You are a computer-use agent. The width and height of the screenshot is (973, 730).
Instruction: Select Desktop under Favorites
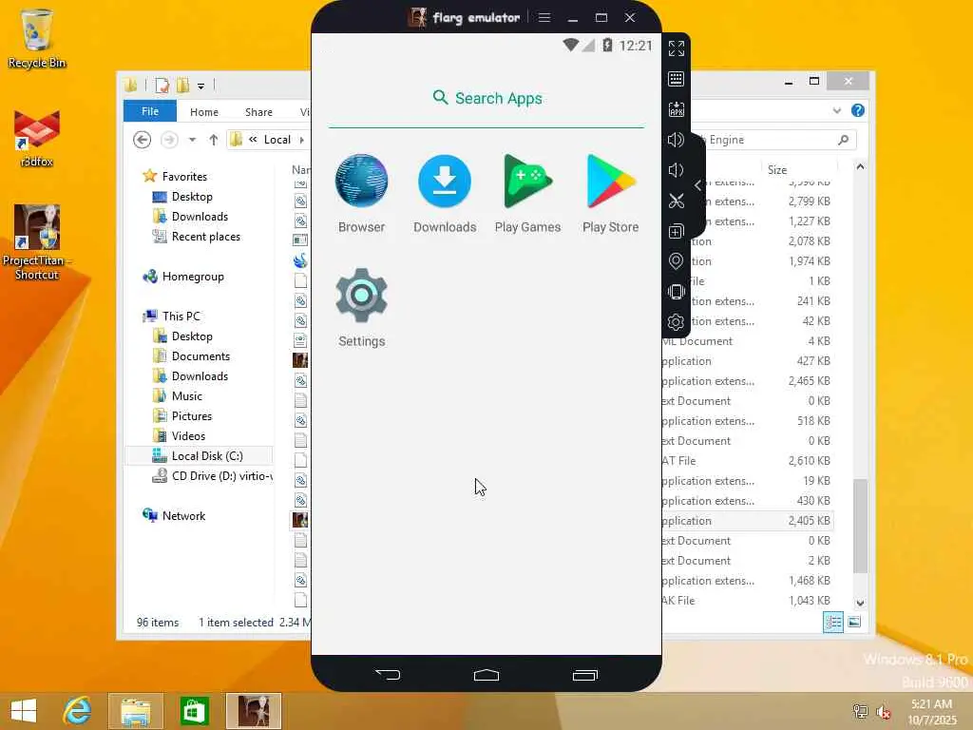click(x=192, y=196)
